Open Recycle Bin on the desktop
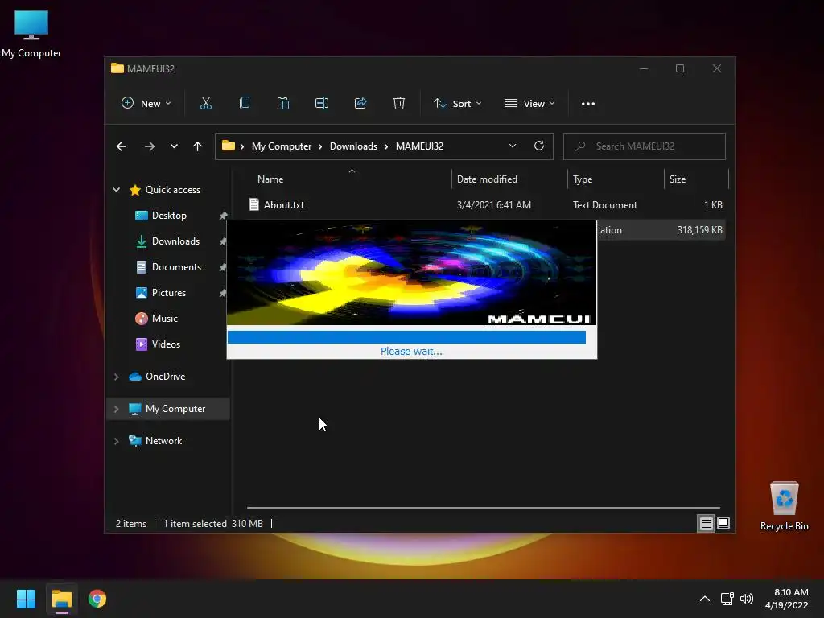This screenshot has width=824, height=618. pyautogui.click(x=784, y=507)
